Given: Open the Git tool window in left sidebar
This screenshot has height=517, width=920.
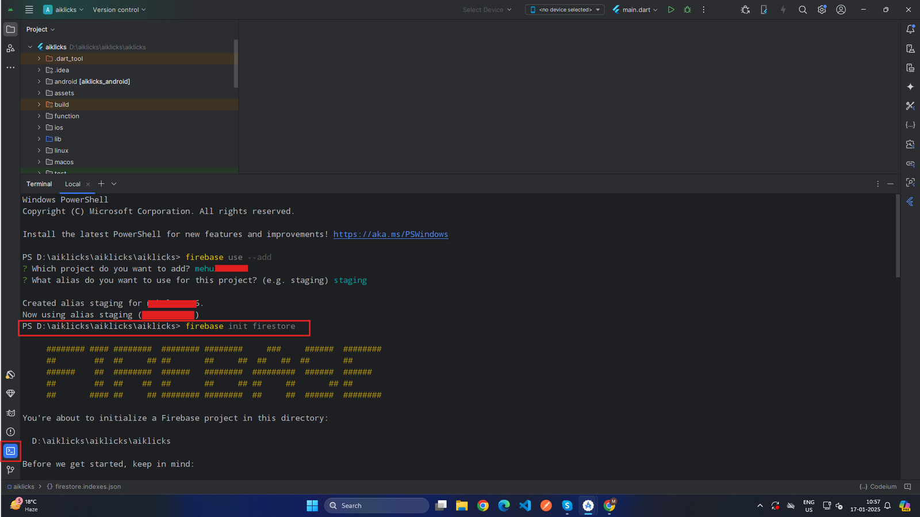Looking at the screenshot, I should pyautogui.click(x=10, y=470).
